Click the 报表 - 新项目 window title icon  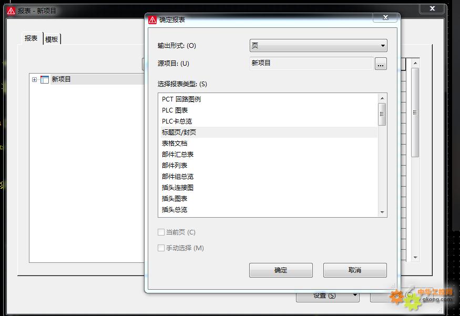[x=11, y=11]
